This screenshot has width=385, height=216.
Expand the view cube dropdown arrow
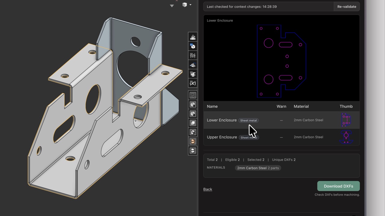coord(190,5)
